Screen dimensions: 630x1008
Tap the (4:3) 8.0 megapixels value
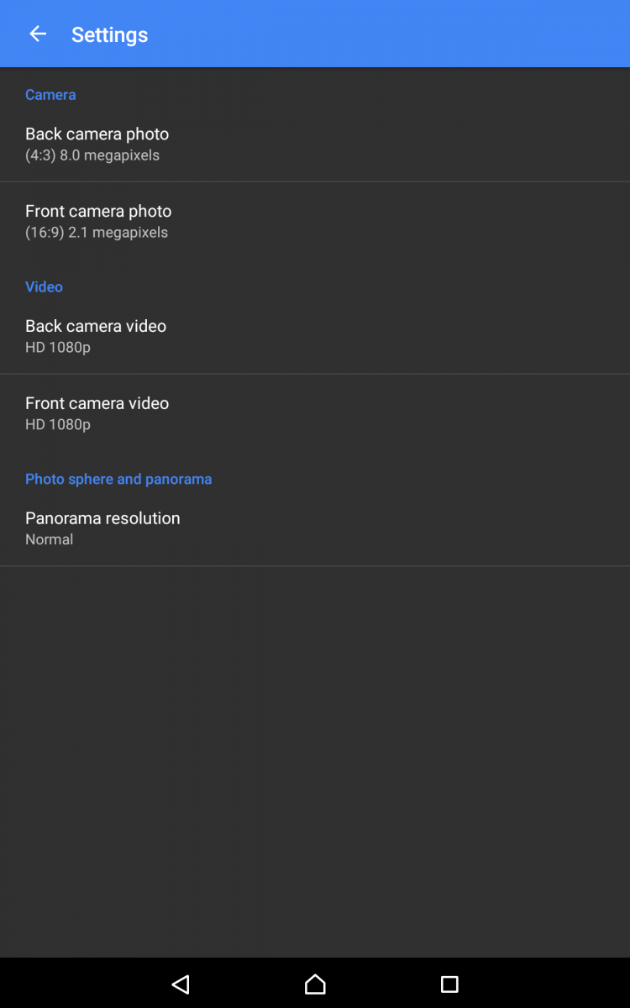[x=92, y=155]
